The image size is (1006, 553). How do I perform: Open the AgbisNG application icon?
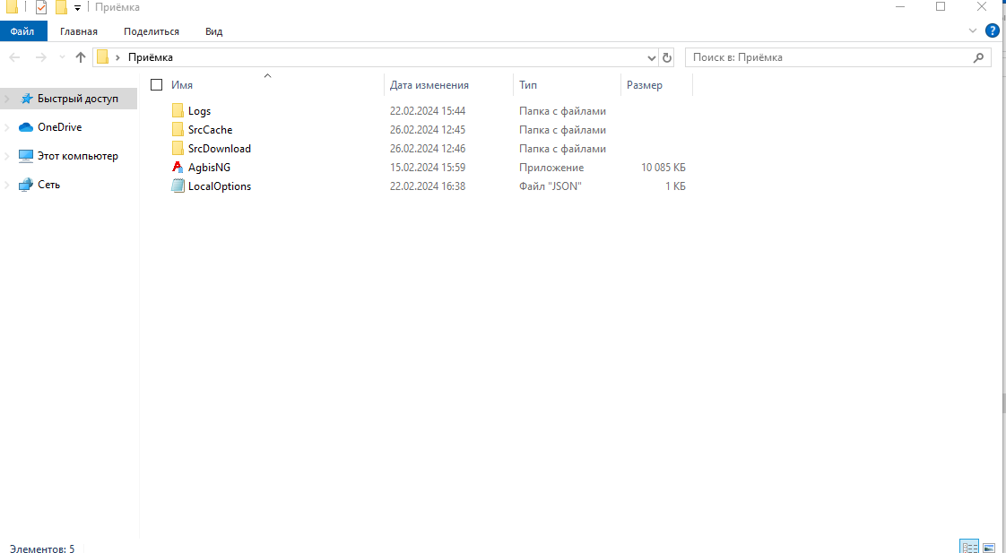tap(178, 168)
